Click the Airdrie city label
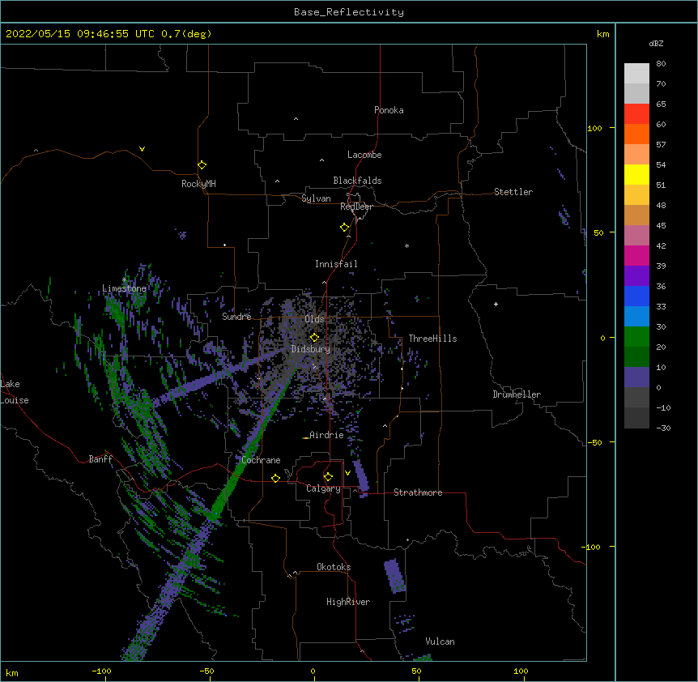The width and height of the screenshot is (698, 682). click(326, 435)
